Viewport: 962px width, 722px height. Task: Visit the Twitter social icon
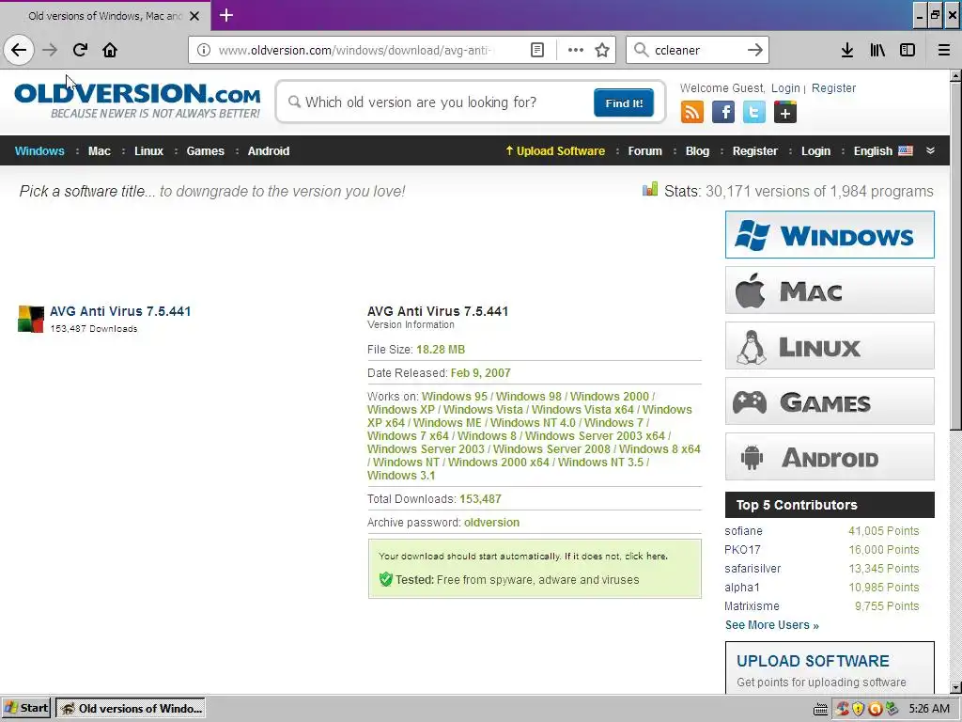(x=754, y=113)
